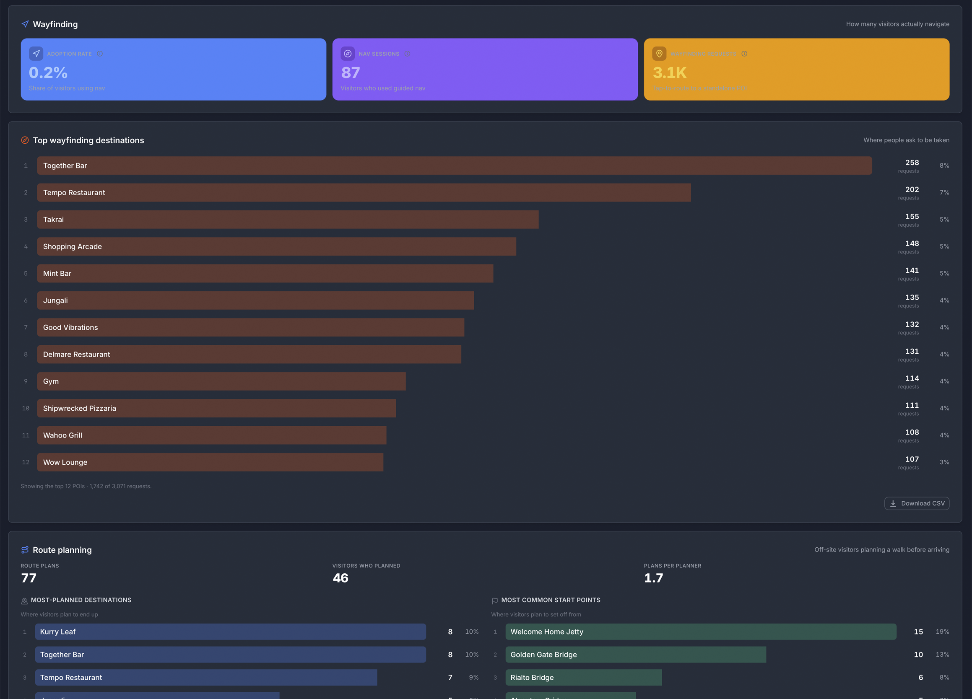
Task: Click the Welcome Home Jetty start point
Action: tap(701, 632)
